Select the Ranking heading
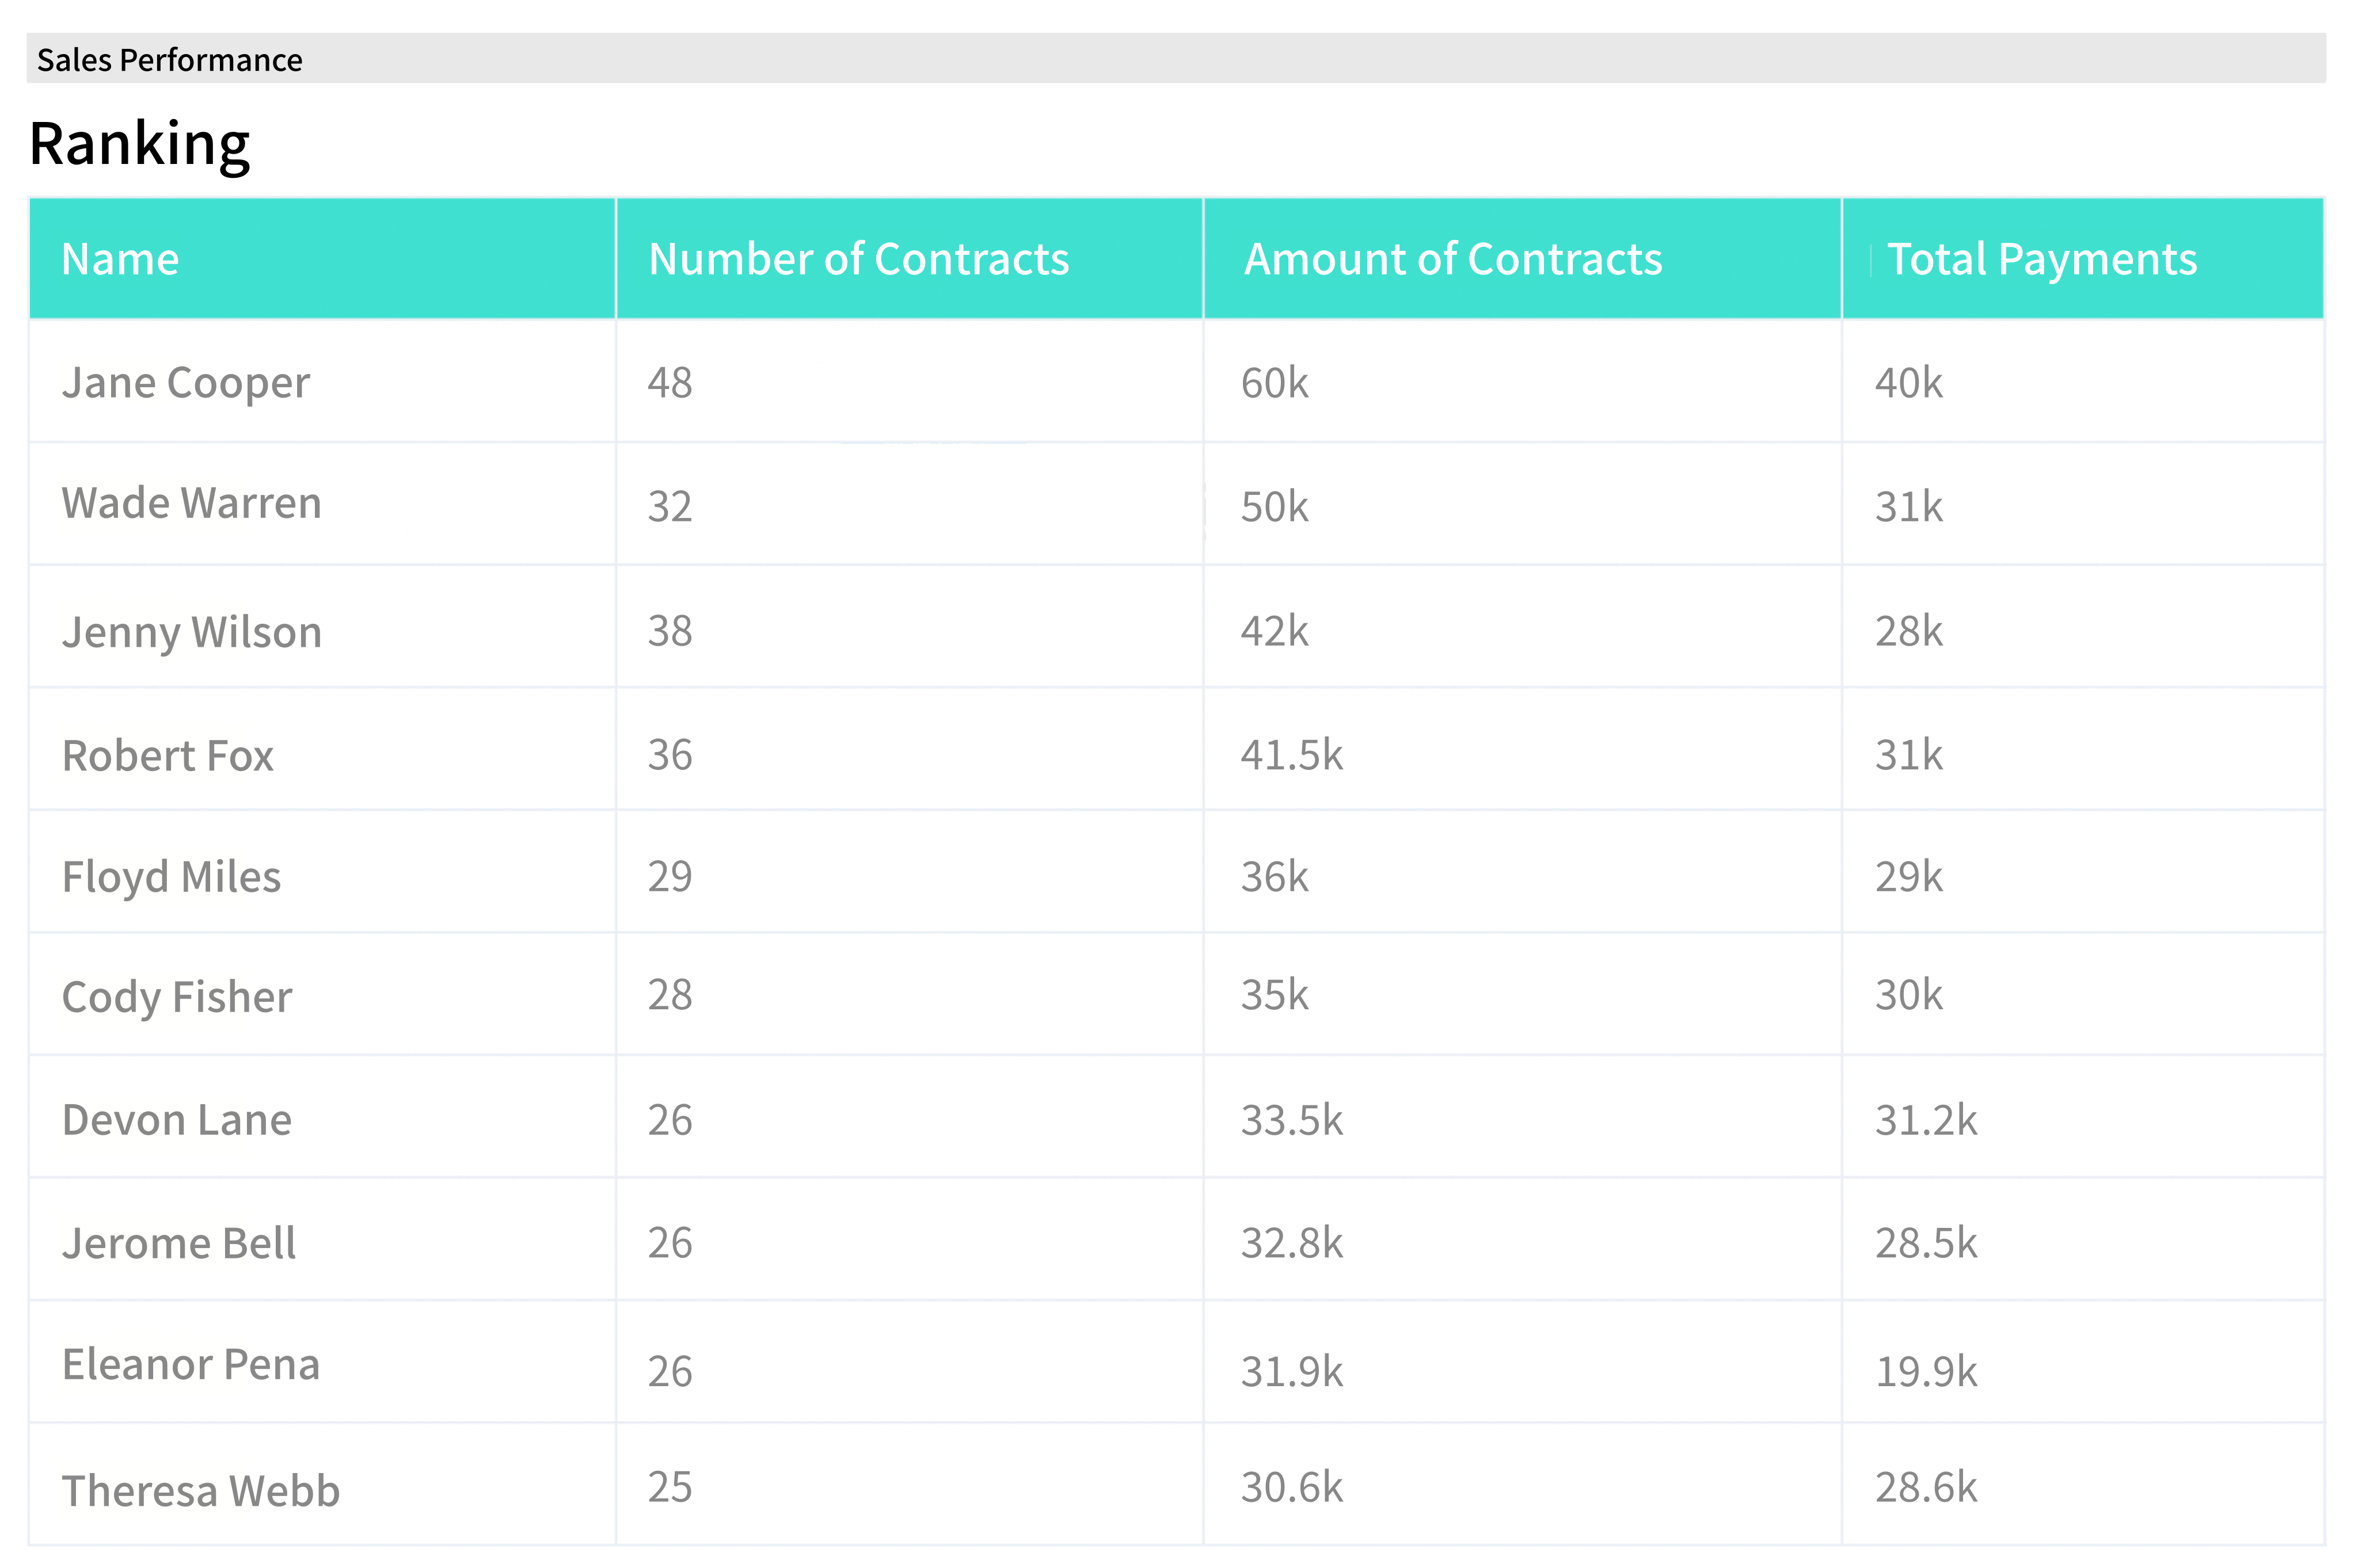The height and width of the screenshot is (1568, 2358). [140, 144]
